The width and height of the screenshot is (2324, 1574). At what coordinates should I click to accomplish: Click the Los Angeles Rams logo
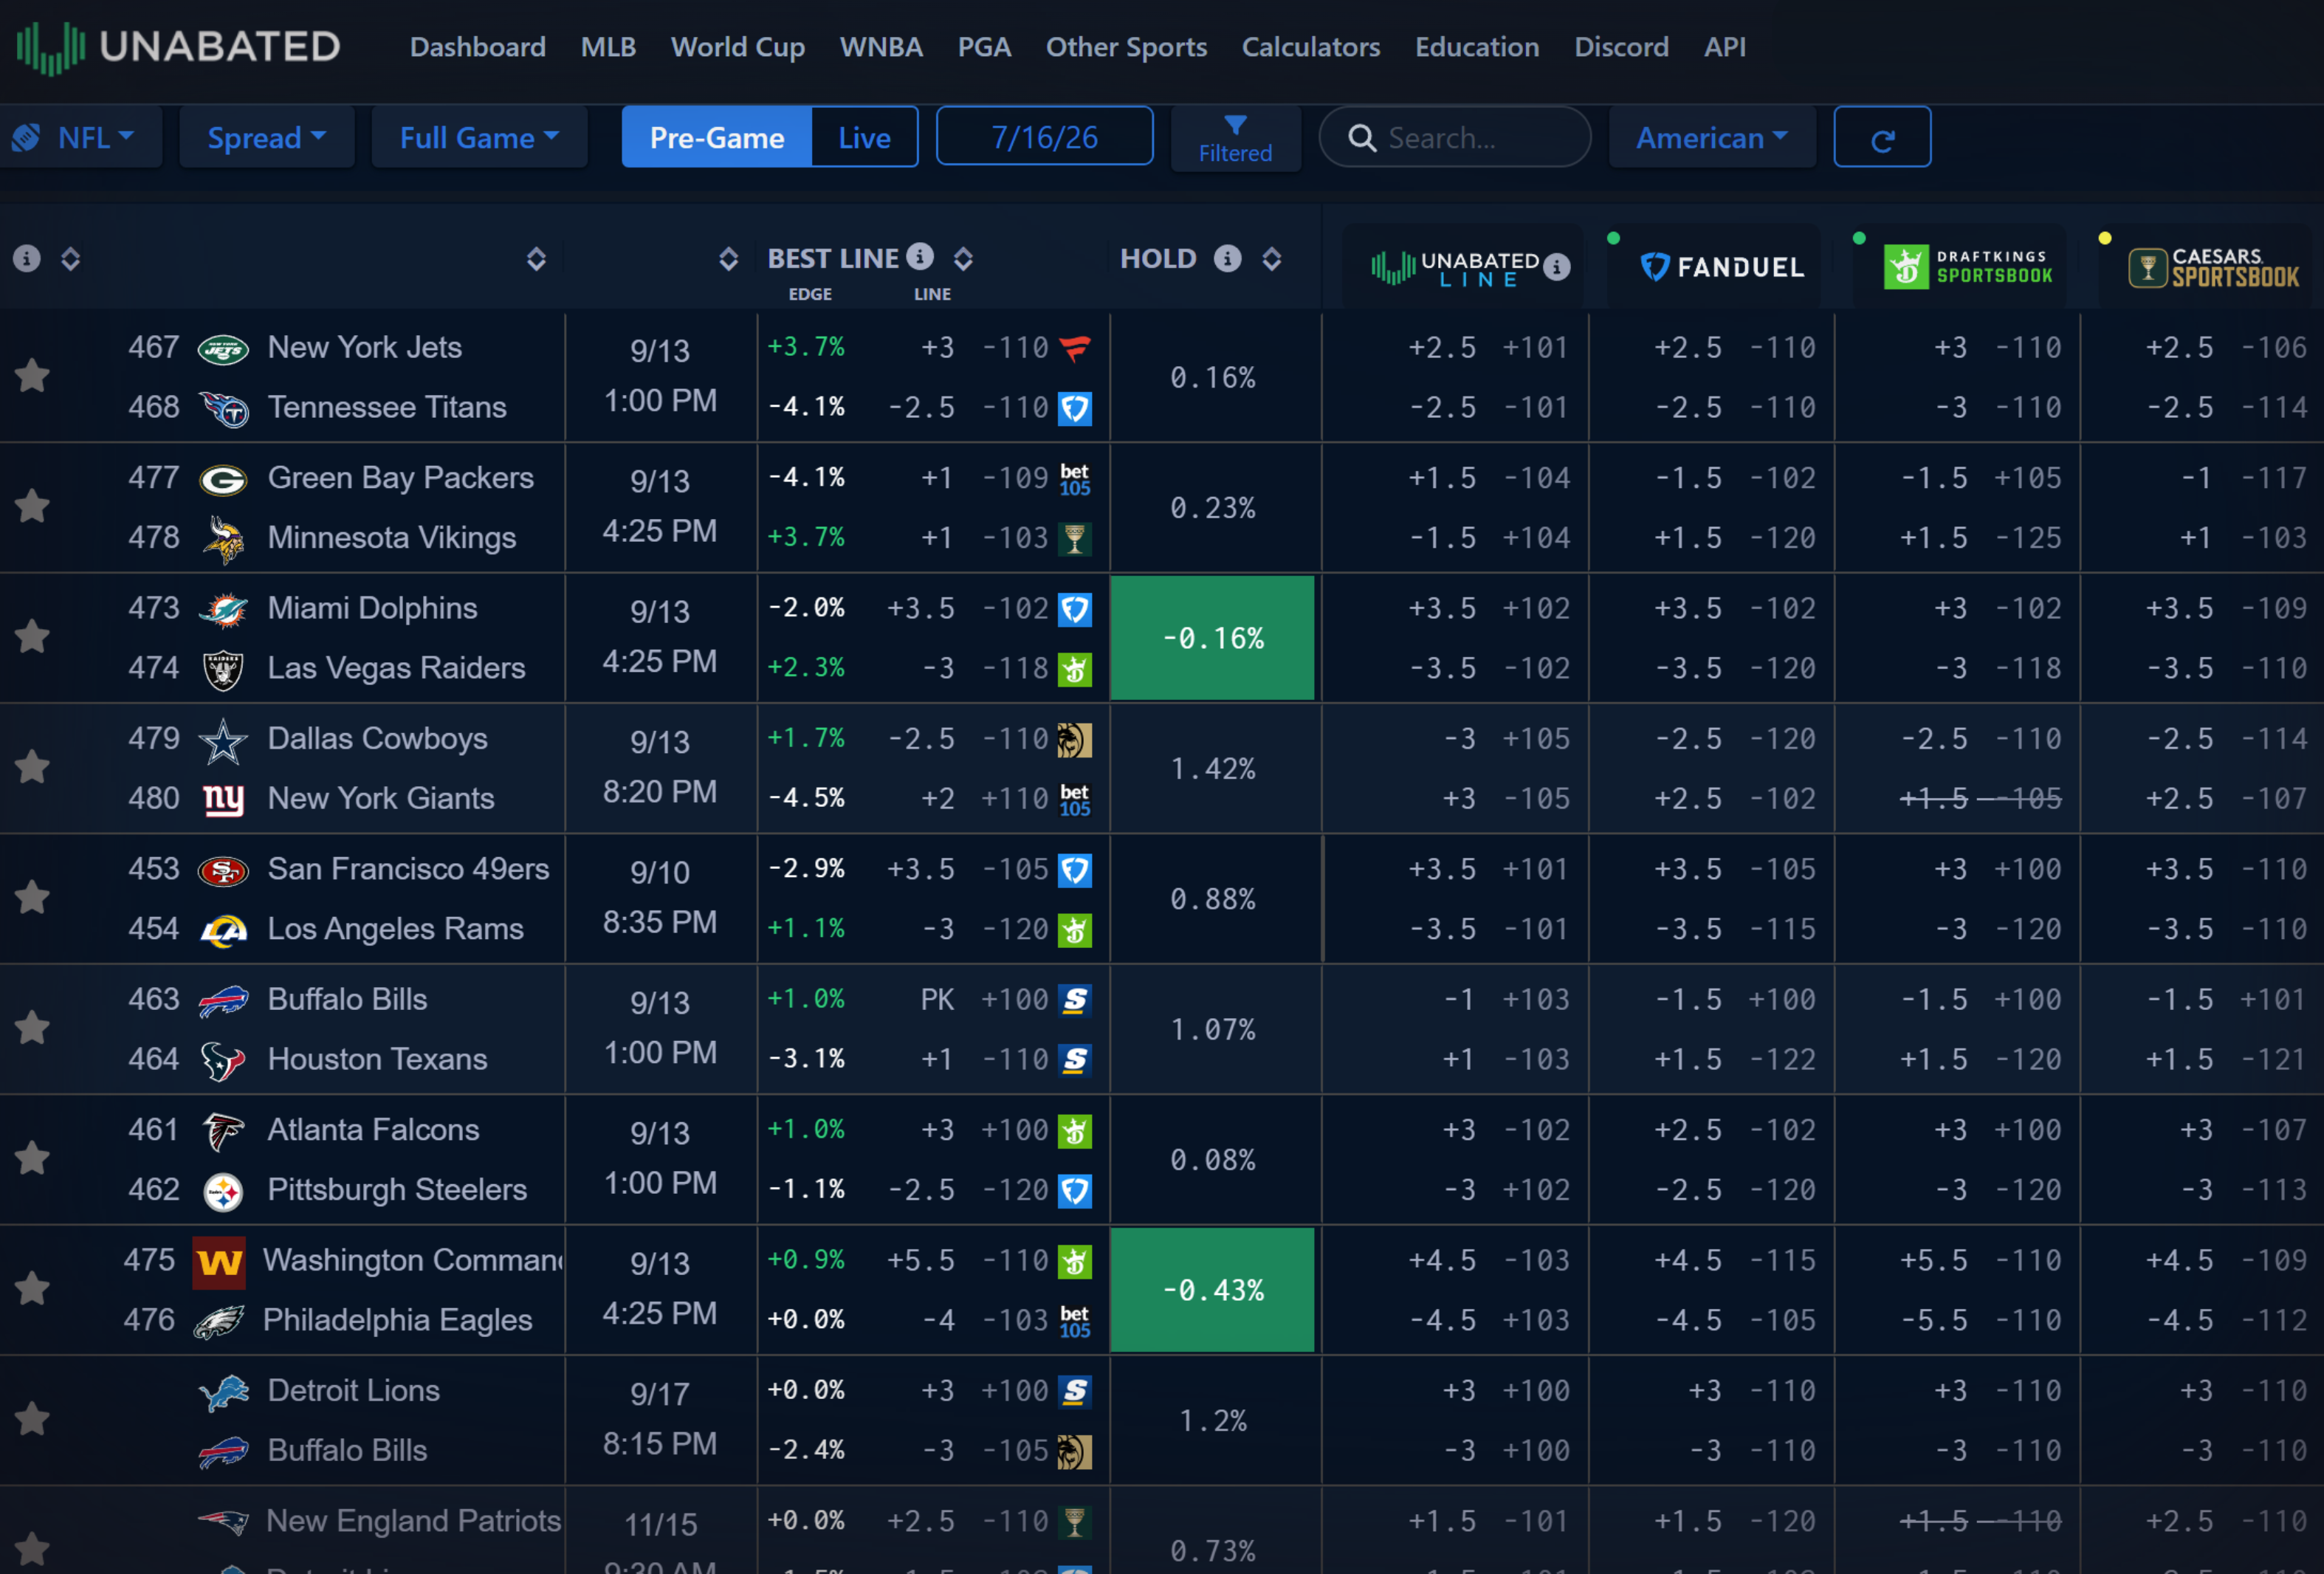[223, 931]
